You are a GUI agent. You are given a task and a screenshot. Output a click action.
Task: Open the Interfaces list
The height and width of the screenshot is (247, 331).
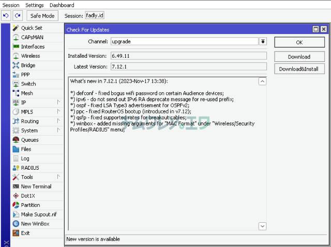tap(32, 46)
